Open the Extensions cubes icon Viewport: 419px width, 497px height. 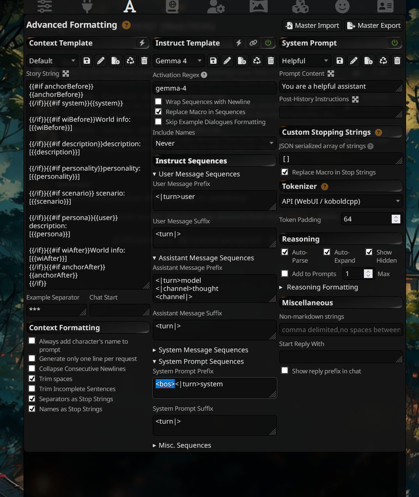tap(300, 6)
